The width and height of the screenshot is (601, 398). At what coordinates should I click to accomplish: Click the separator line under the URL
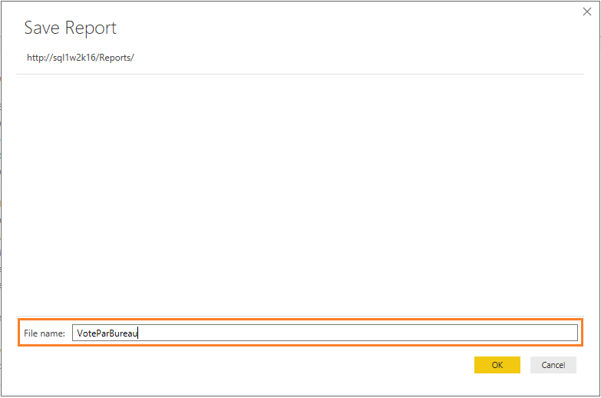tap(300, 74)
